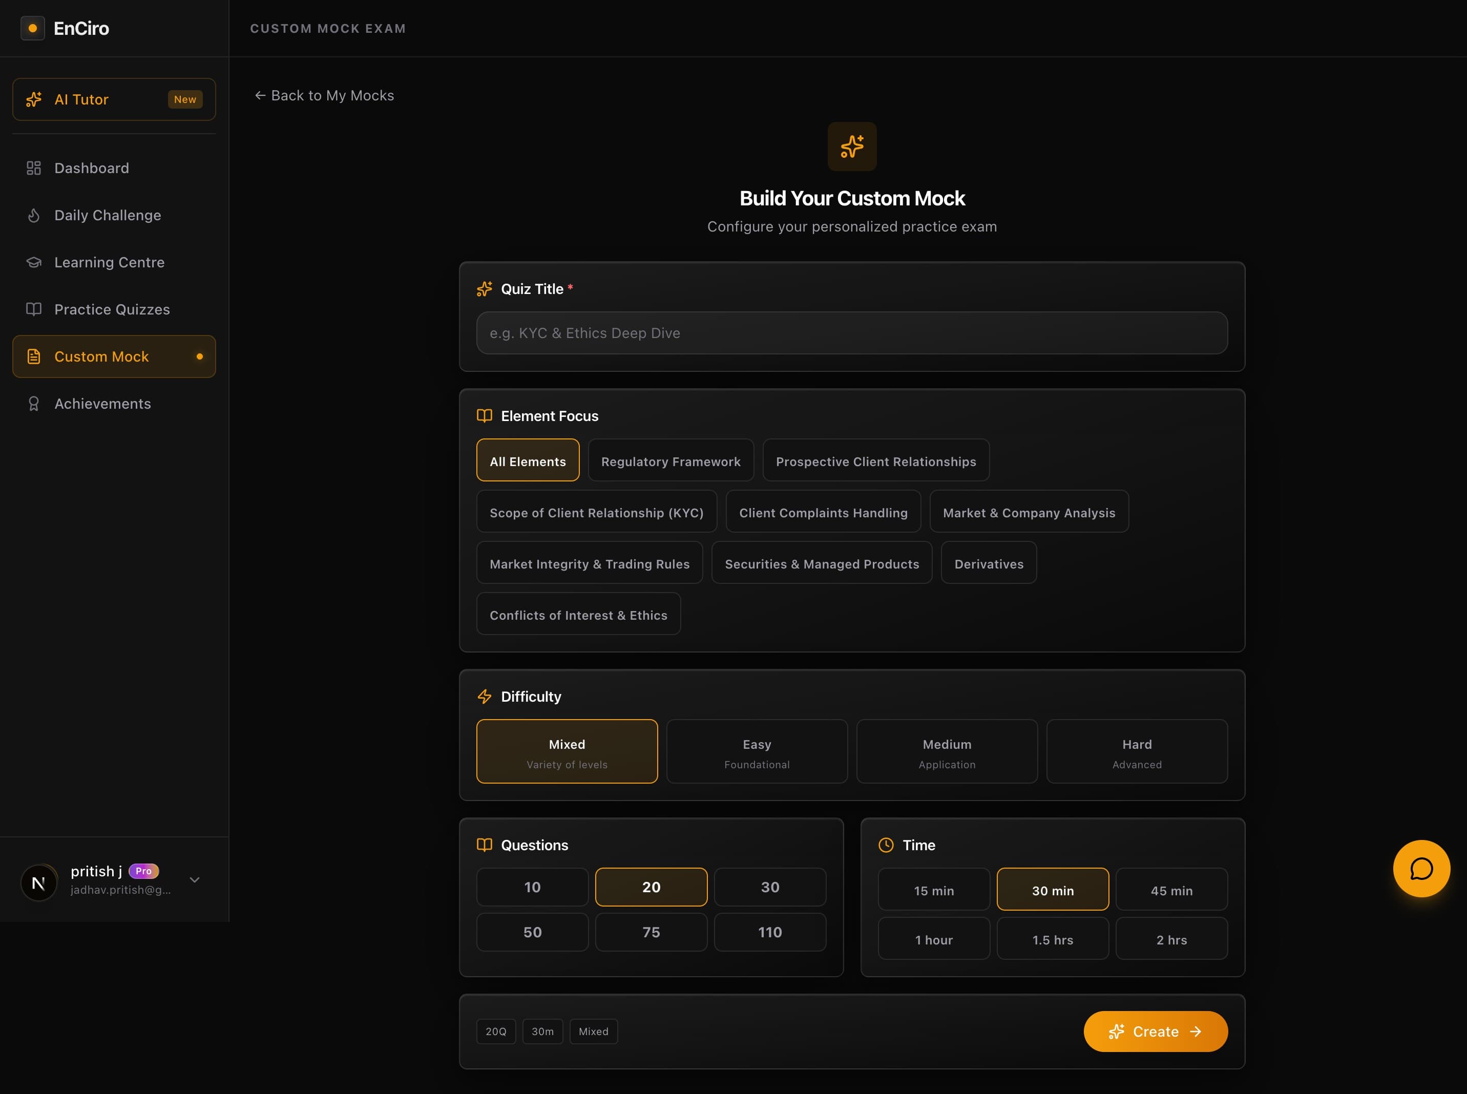Open the AI Tutor sparkle icon
The width and height of the screenshot is (1467, 1094).
point(34,99)
